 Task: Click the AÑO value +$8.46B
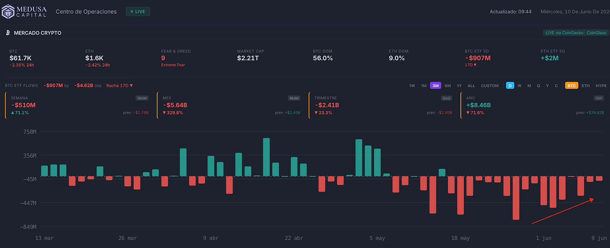478,105
